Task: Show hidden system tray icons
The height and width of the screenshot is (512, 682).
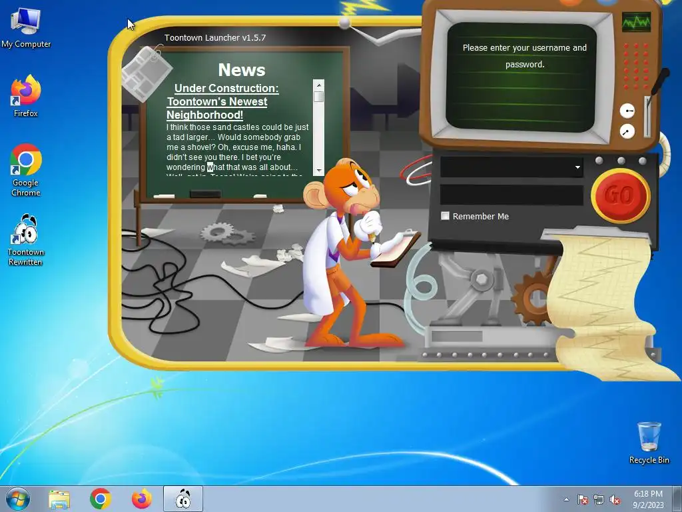Action: 566,499
